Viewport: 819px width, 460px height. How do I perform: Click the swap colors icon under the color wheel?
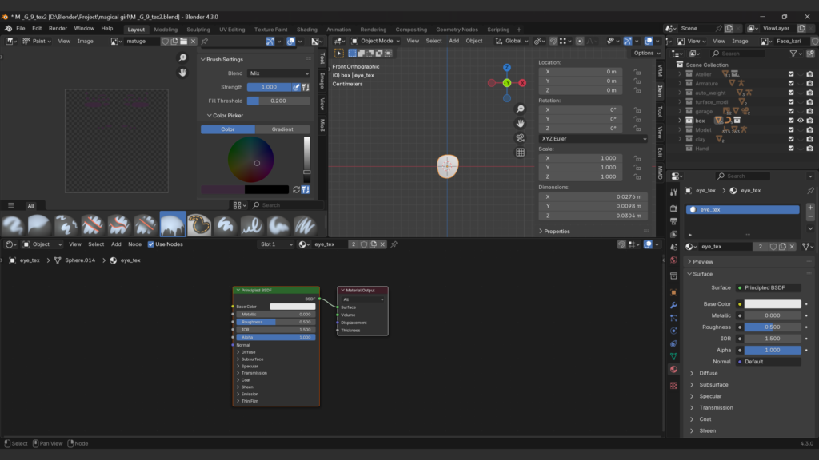(x=296, y=189)
